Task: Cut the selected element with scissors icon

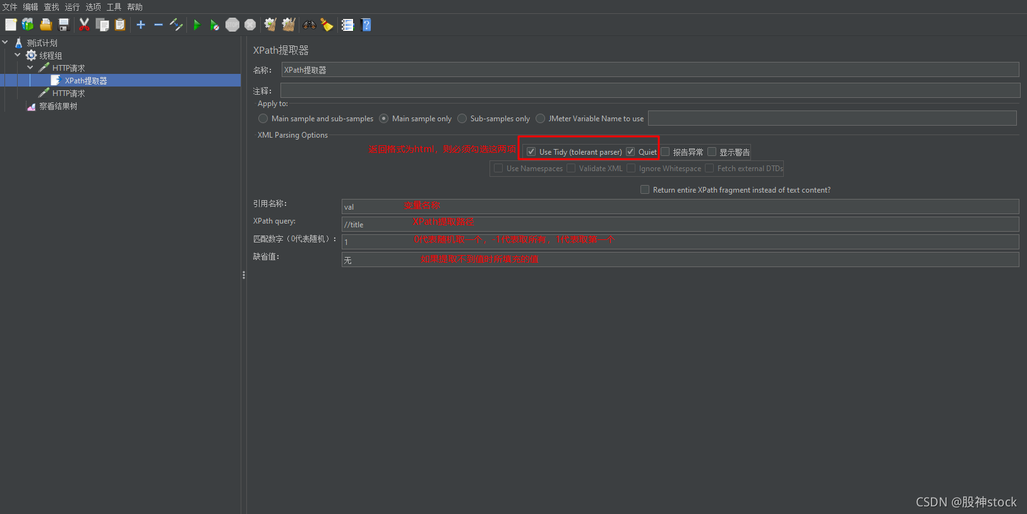Action: (x=84, y=25)
